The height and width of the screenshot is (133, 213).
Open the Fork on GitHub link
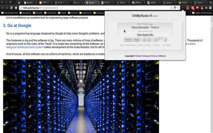(158, 56)
